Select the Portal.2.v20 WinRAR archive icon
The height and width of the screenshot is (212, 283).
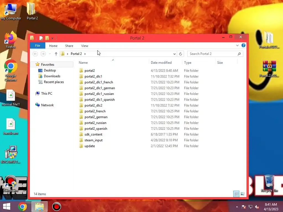pyautogui.click(x=269, y=69)
